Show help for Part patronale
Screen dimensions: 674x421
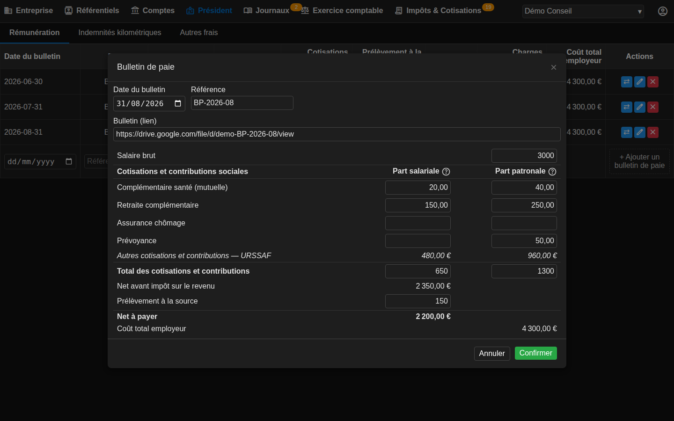[552, 172]
